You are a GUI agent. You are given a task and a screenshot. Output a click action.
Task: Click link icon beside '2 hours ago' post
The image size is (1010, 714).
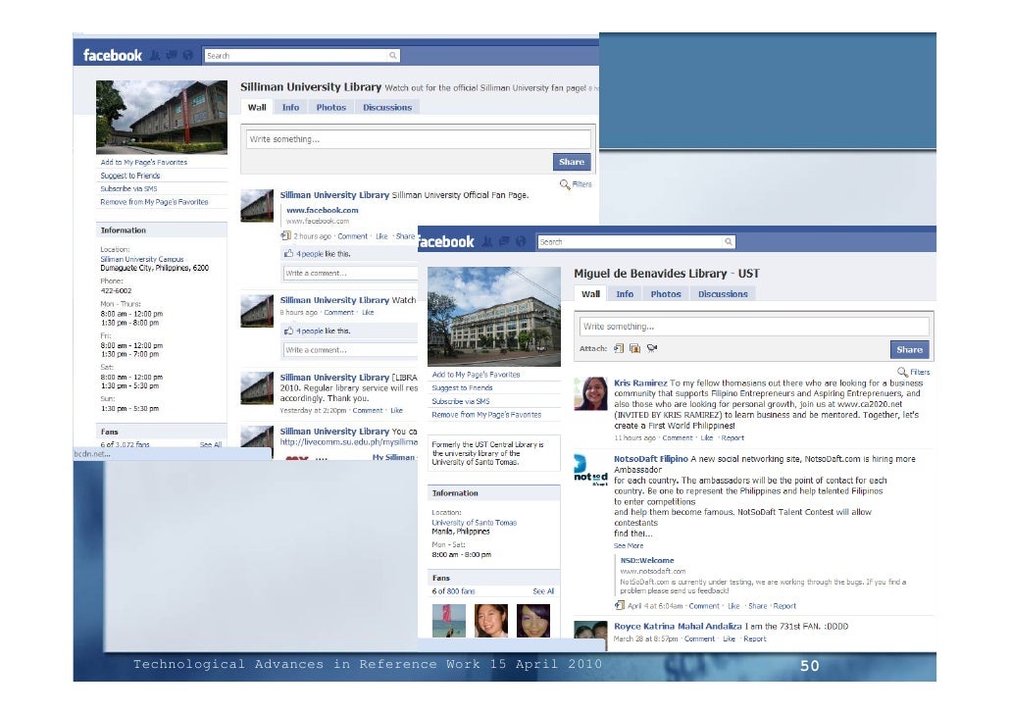pyautogui.click(x=286, y=235)
